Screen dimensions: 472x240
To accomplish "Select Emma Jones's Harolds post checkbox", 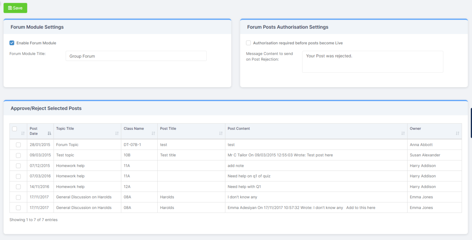I will pos(18,197).
